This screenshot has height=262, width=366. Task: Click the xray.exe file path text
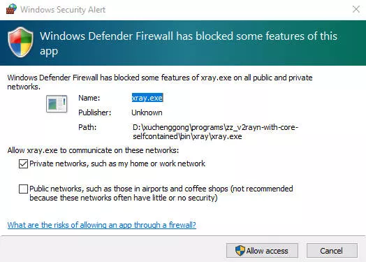215,132
